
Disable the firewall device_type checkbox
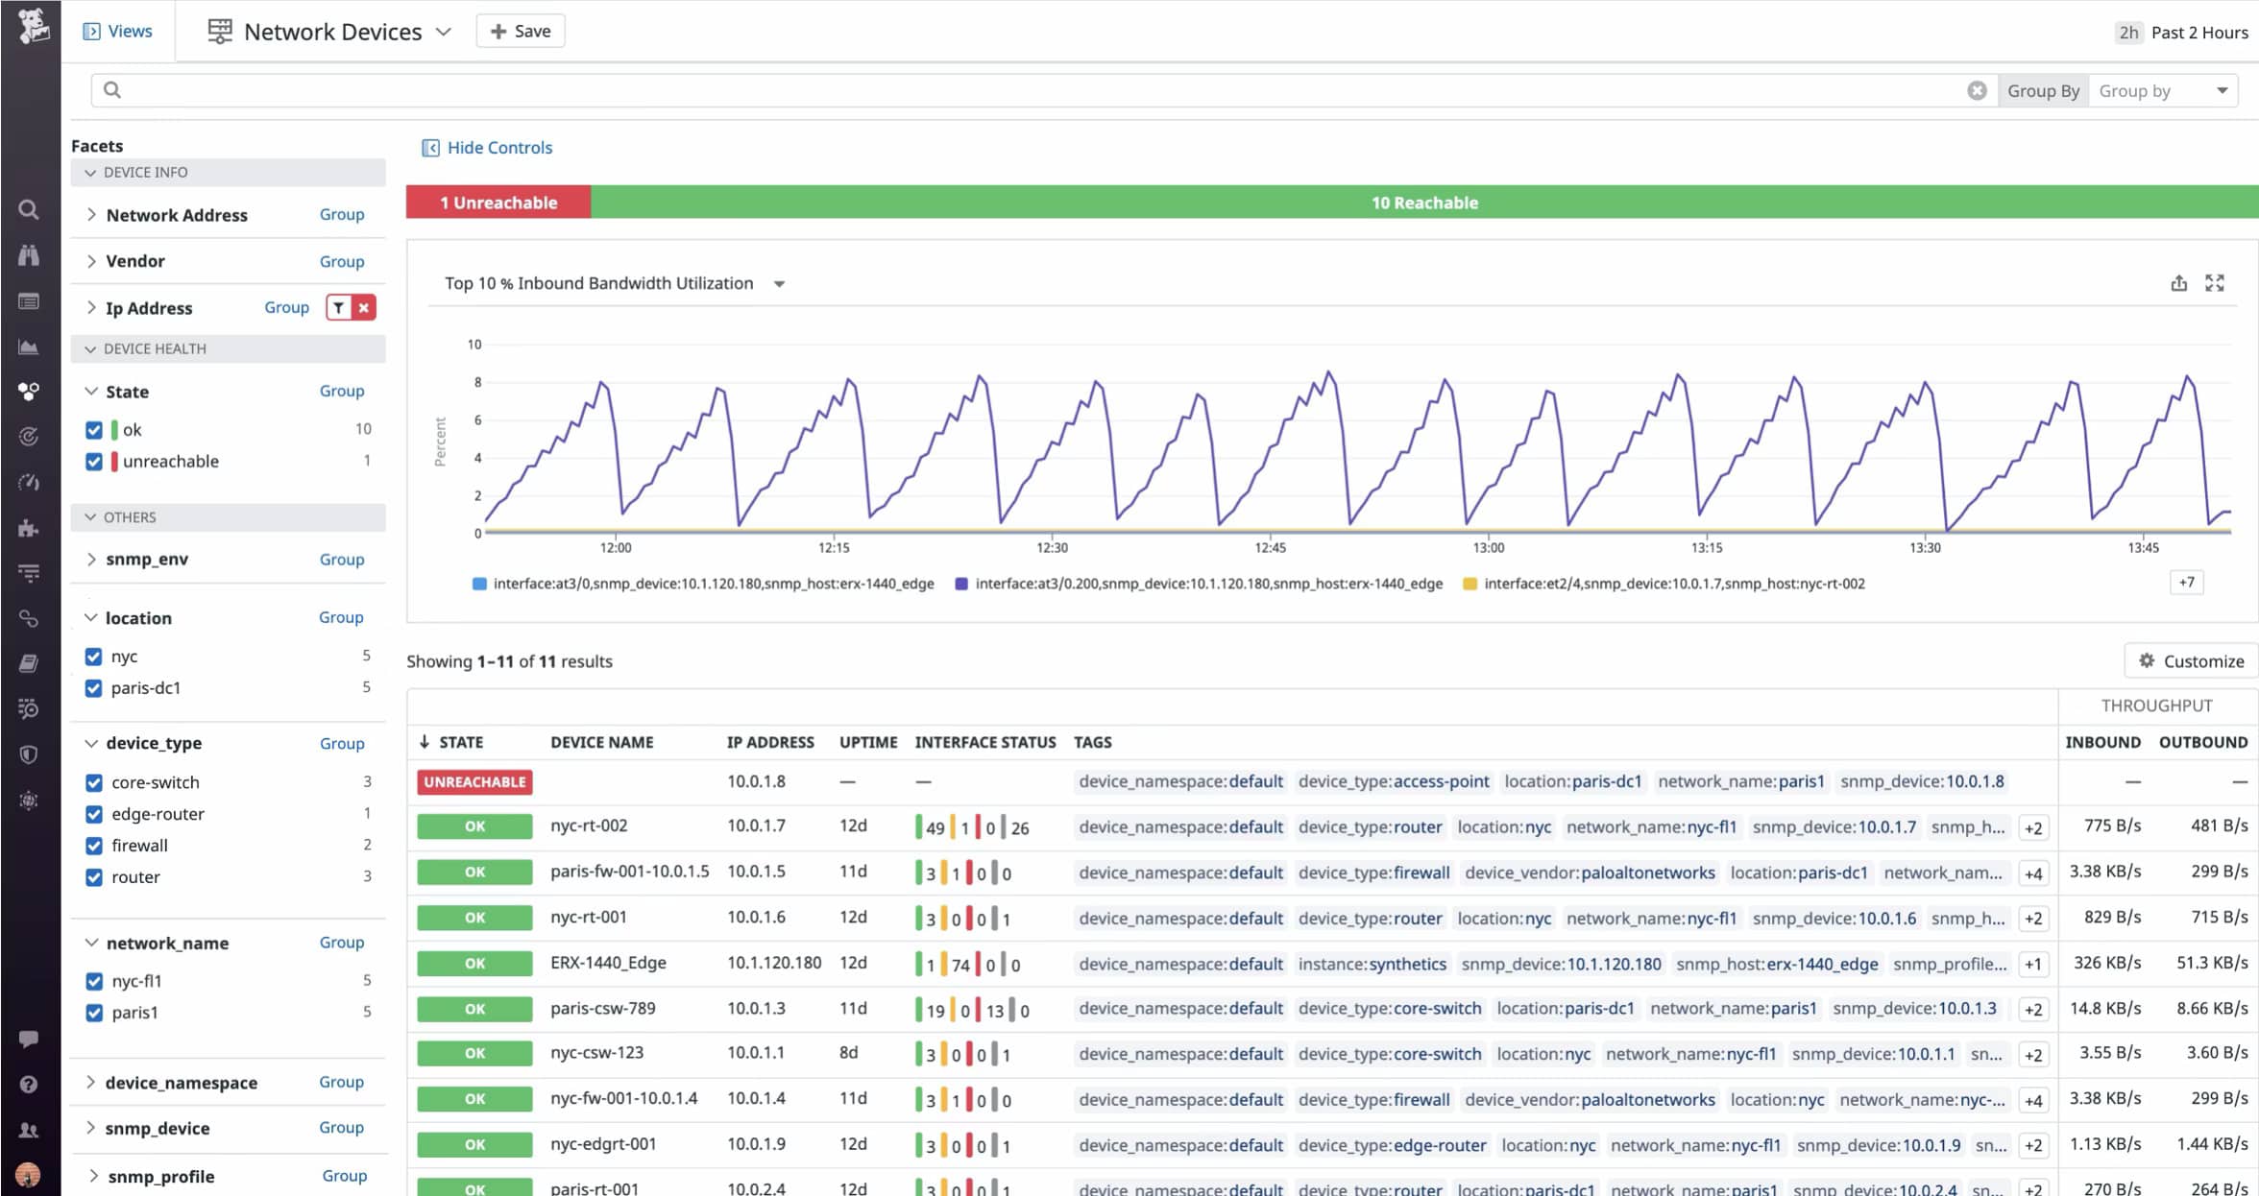pyautogui.click(x=93, y=846)
